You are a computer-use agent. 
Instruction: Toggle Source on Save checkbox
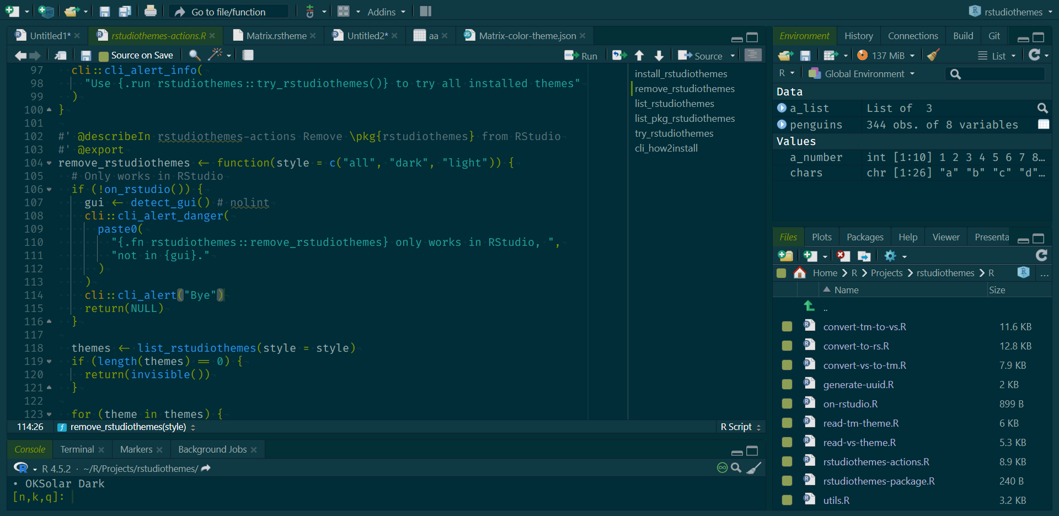click(103, 56)
